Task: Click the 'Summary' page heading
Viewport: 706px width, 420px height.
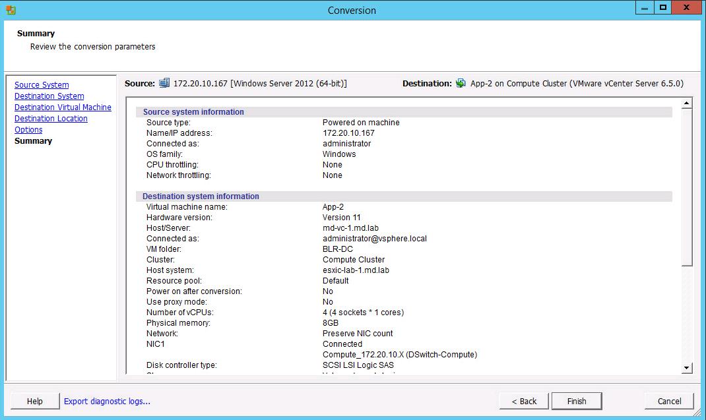Action: point(36,34)
